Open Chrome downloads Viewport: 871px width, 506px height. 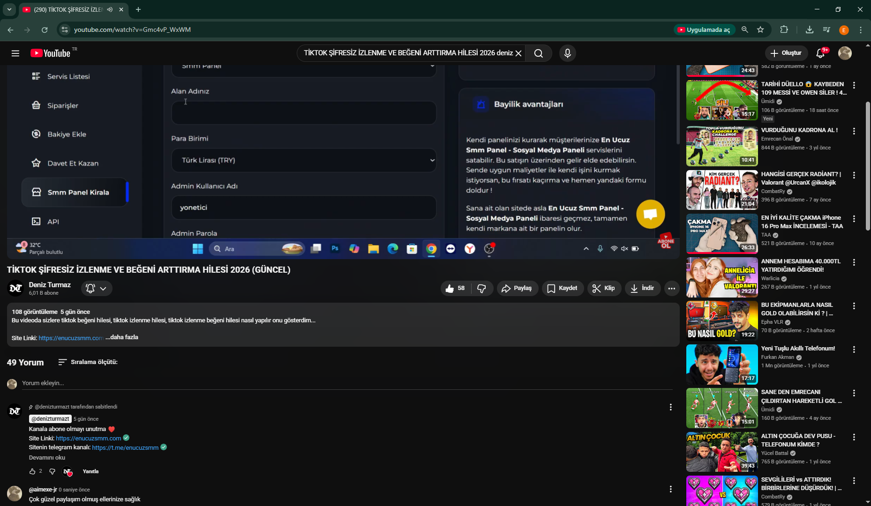pyautogui.click(x=810, y=30)
